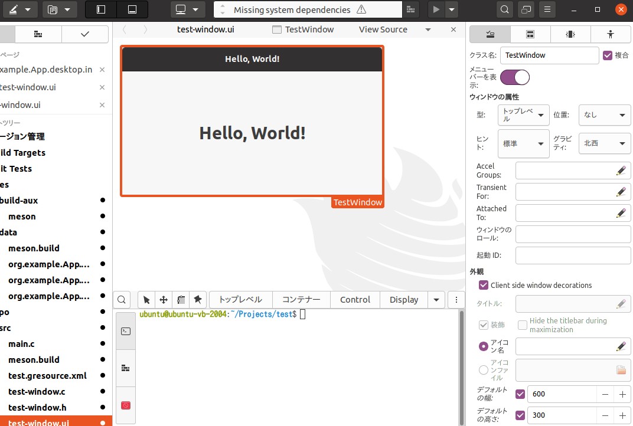This screenshot has height=426, width=633.
Task: Switch to the packing properties icon tab
Action: point(530,34)
